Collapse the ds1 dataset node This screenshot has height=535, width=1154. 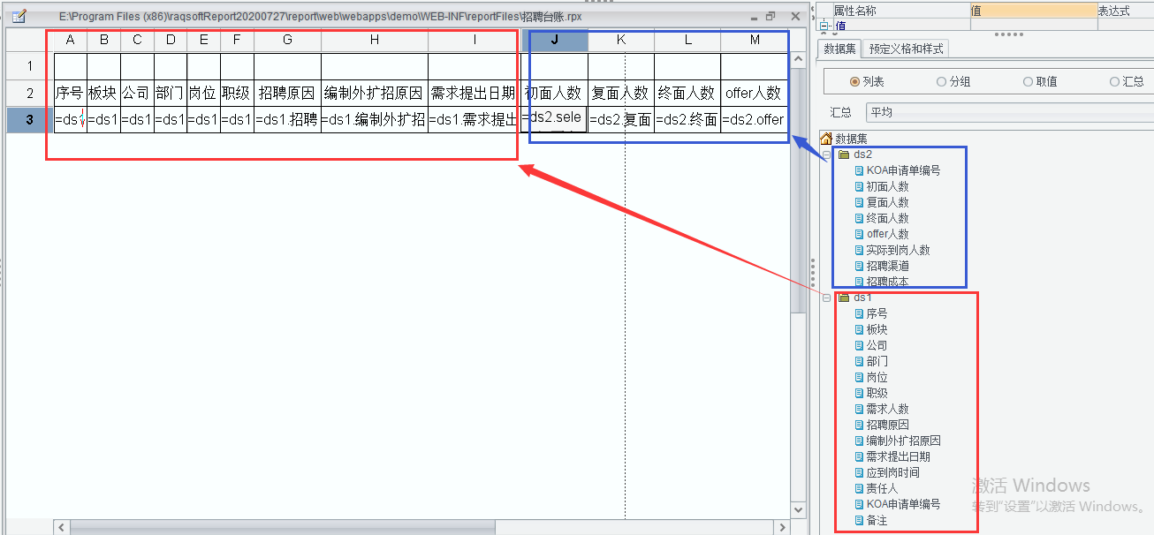click(826, 298)
